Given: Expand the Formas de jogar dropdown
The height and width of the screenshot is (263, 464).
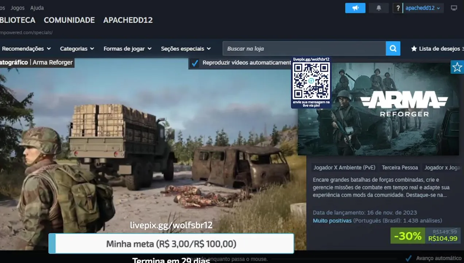Looking at the screenshot, I should (127, 49).
